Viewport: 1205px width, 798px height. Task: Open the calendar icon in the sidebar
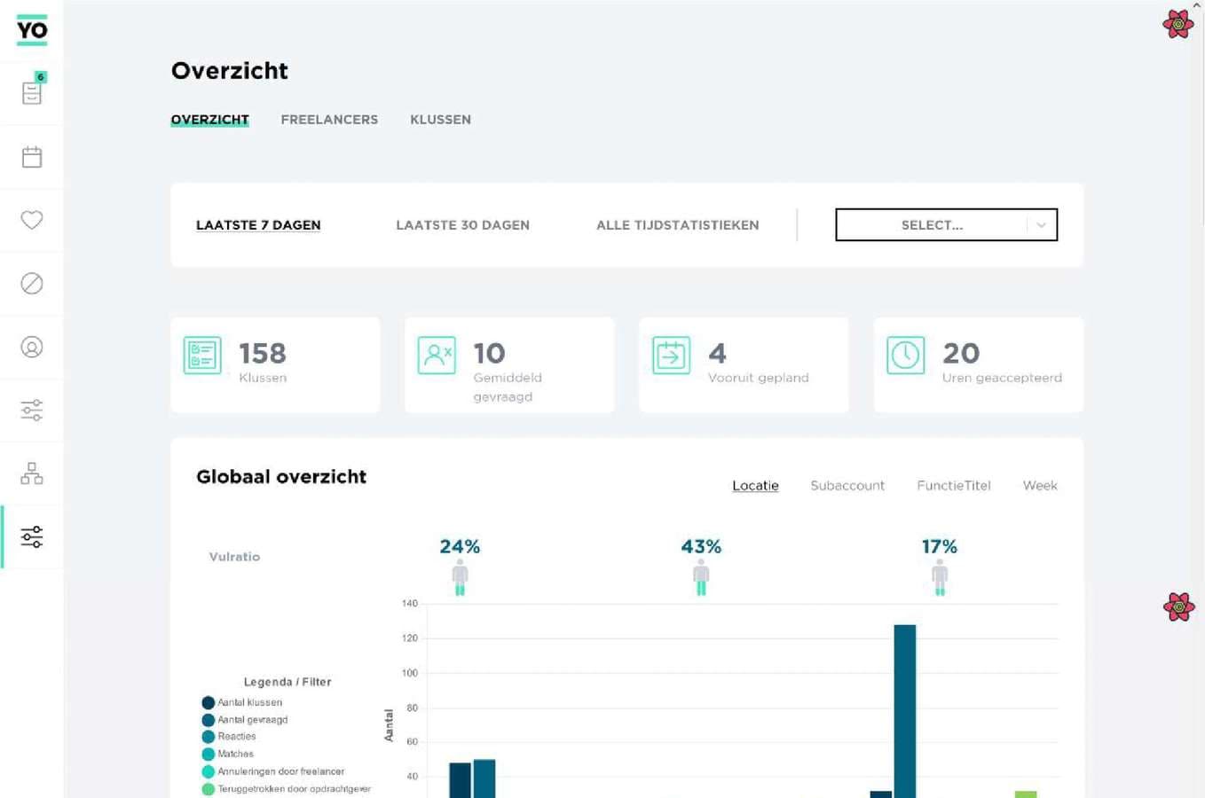31,155
